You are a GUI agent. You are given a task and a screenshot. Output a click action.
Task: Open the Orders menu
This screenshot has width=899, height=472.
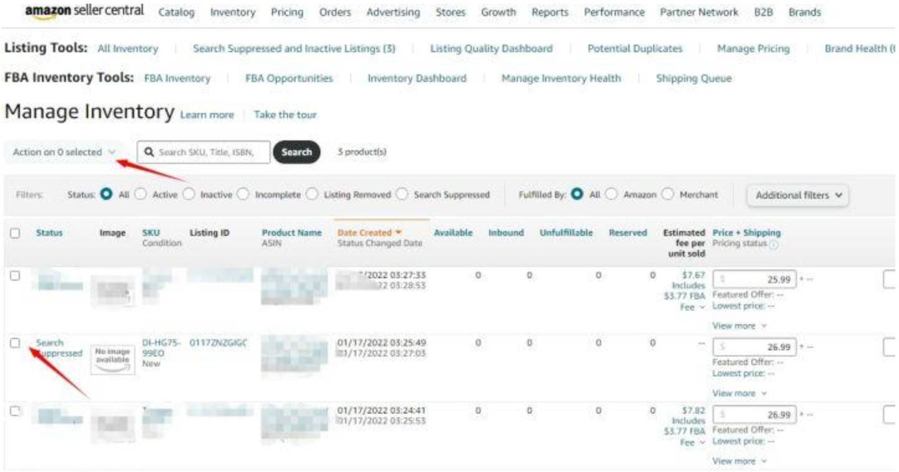coord(335,12)
